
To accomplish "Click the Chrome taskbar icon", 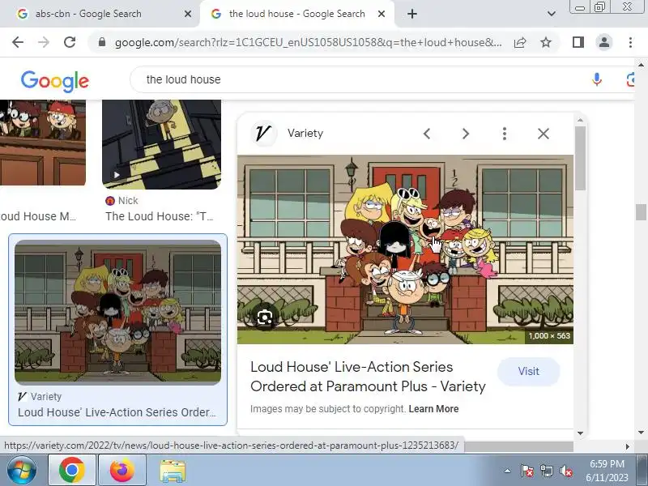I will 72,471.
